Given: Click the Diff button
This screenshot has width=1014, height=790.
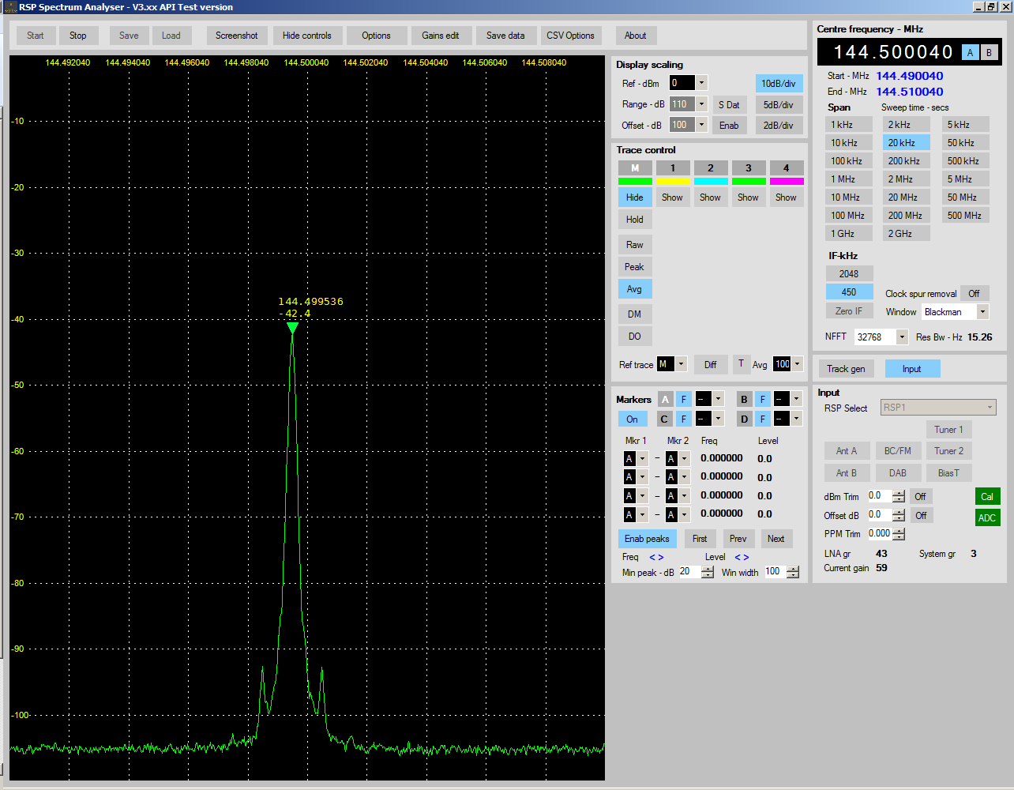Looking at the screenshot, I should pos(711,364).
